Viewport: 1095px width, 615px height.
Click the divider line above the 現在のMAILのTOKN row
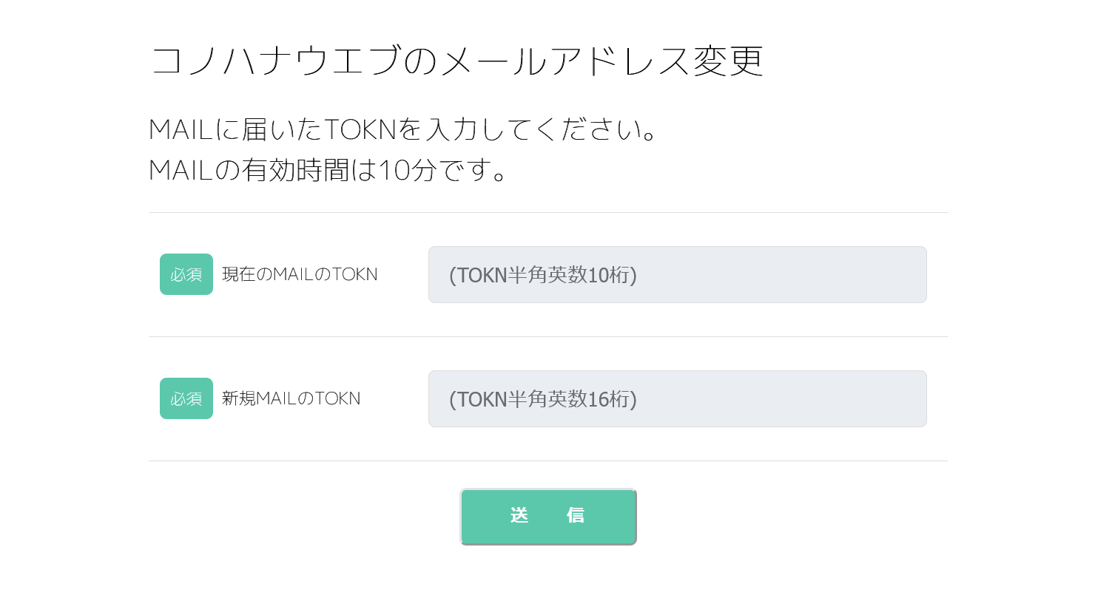[547, 213]
